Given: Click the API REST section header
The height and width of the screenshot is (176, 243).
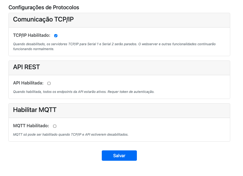Looking at the screenshot, I should [26, 67].
